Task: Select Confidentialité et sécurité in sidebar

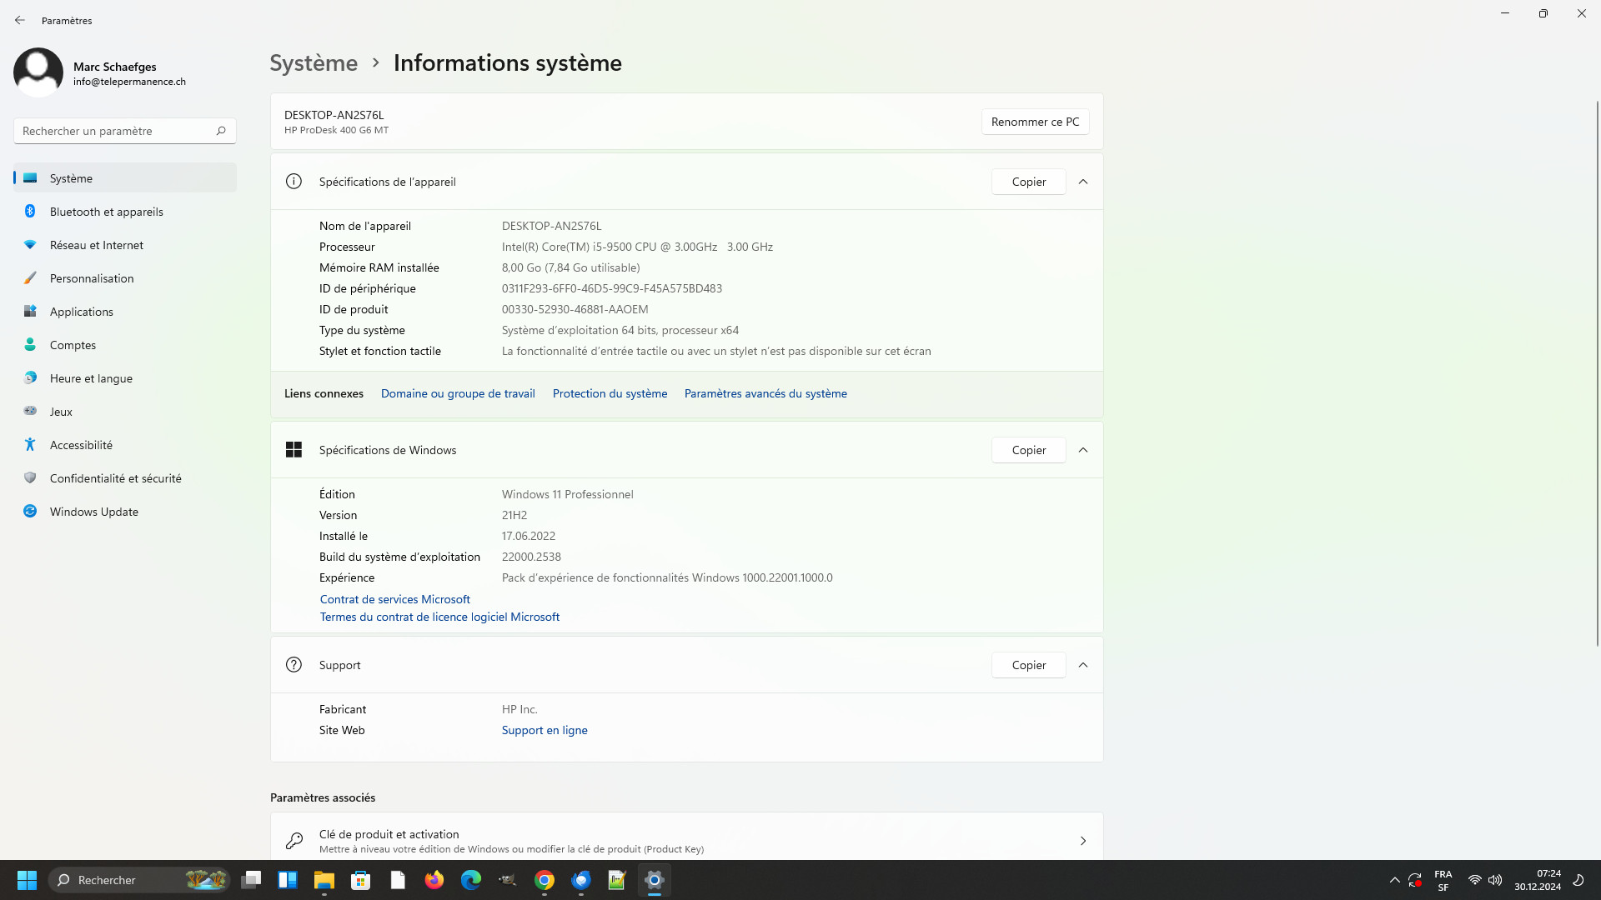Action: (115, 478)
